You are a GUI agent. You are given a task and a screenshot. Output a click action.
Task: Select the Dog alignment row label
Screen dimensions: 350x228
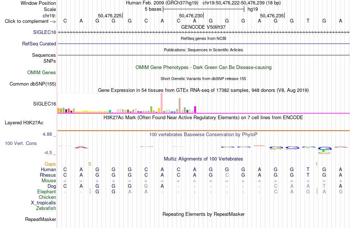pos(52,186)
